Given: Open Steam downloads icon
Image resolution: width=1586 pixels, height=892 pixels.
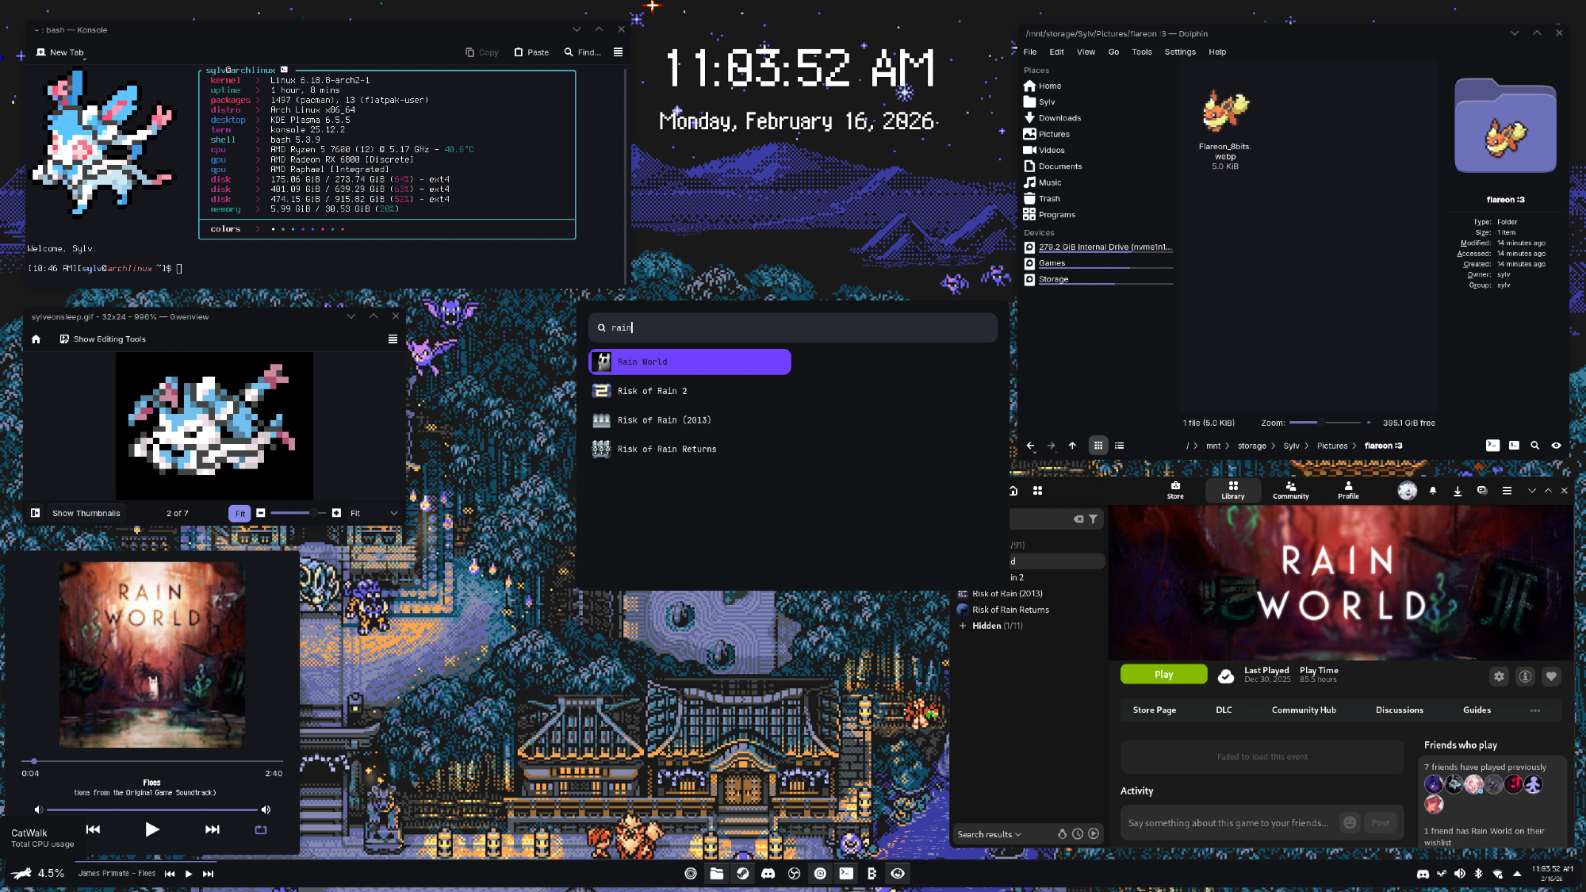Looking at the screenshot, I should click(x=1458, y=491).
